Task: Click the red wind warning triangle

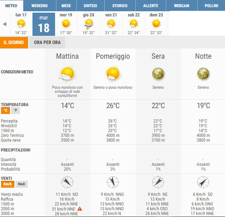Action: 79,209
